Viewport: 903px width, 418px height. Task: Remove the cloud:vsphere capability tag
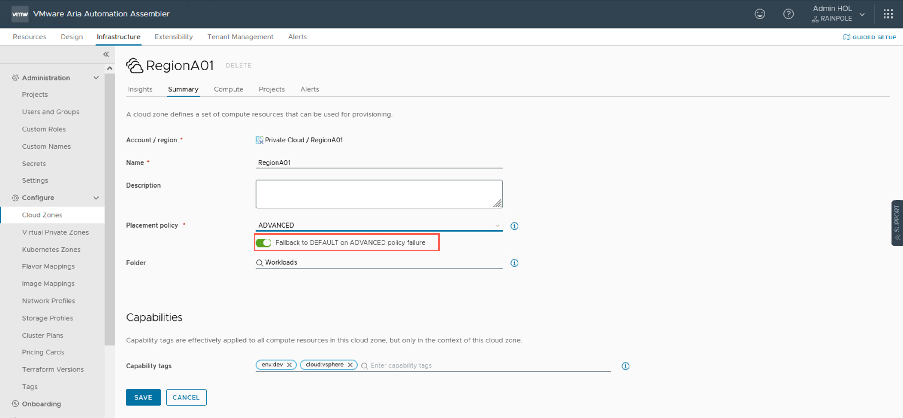click(x=350, y=365)
